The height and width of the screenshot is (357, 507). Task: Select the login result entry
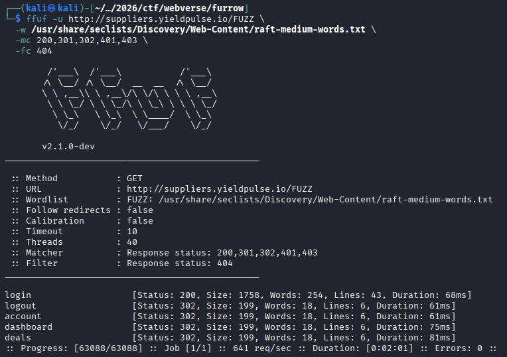pos(18,295)
